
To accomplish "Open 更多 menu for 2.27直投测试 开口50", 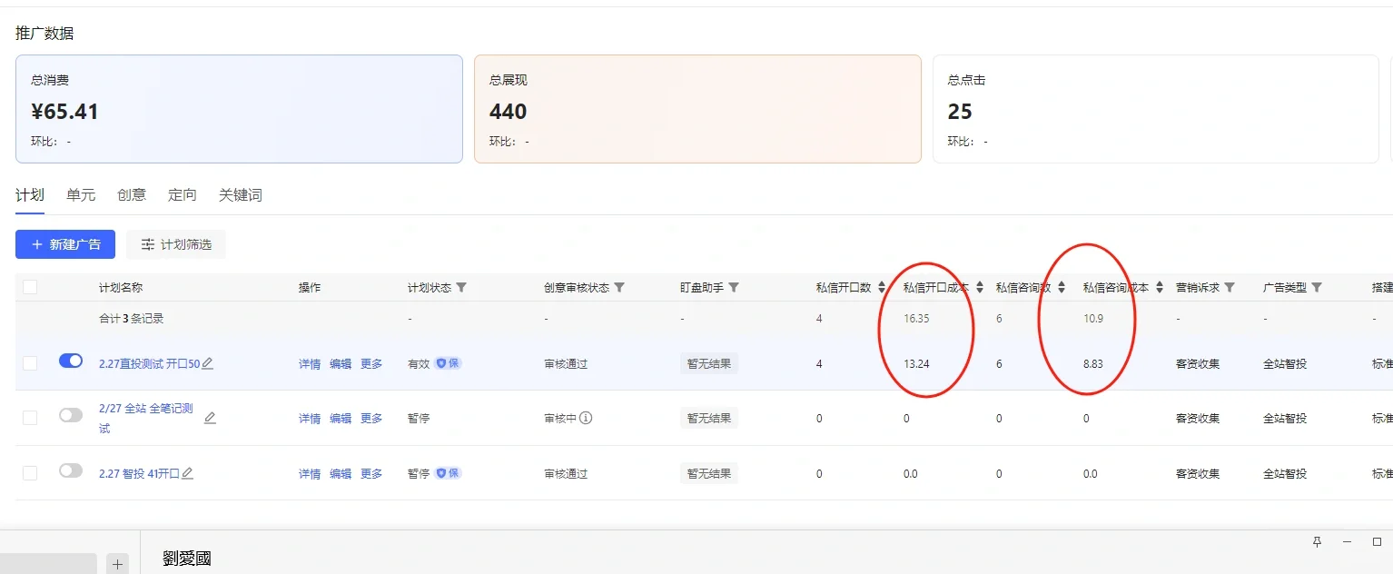I will click(x=371, y=364).
